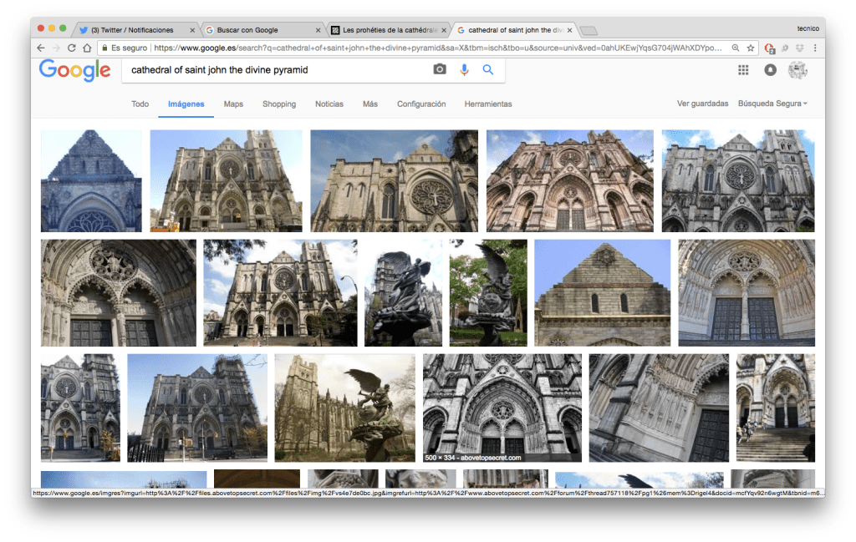Click the Dropbox extension icon
Image resolution: width=856 pixels, height=542 pixels.
[x=798, y=48]
